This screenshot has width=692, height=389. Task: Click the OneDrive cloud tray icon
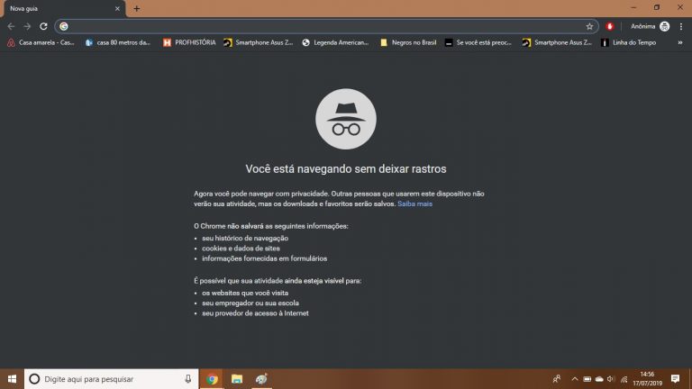click(x=599, y=379)
